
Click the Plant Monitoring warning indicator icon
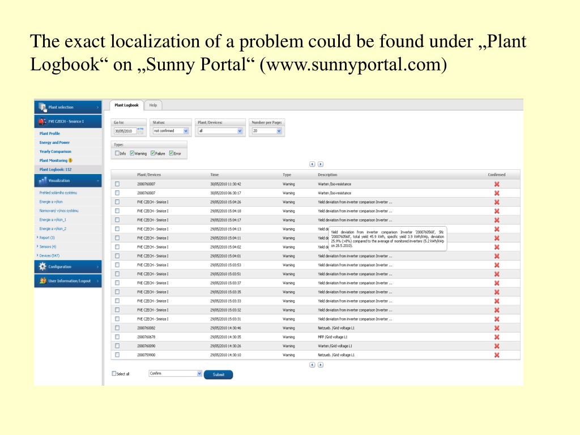70,160
